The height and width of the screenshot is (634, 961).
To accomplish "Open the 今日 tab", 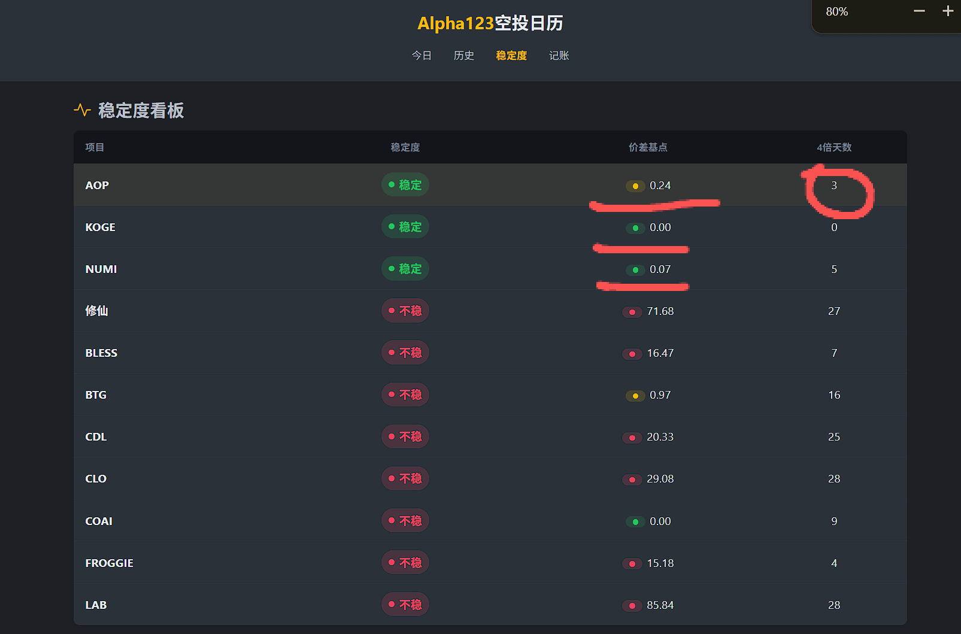I will (422, 56).
